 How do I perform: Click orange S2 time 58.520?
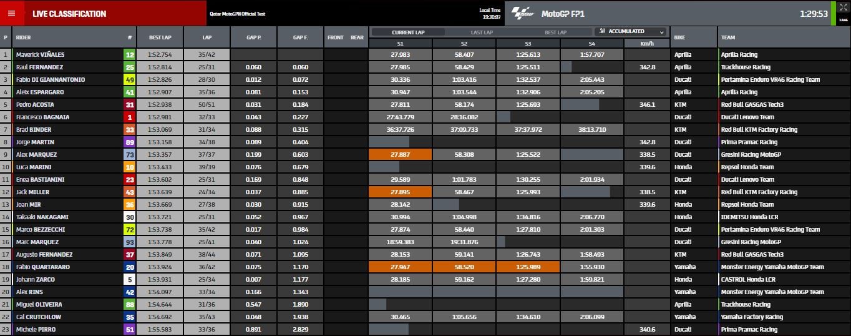point(464,267)
